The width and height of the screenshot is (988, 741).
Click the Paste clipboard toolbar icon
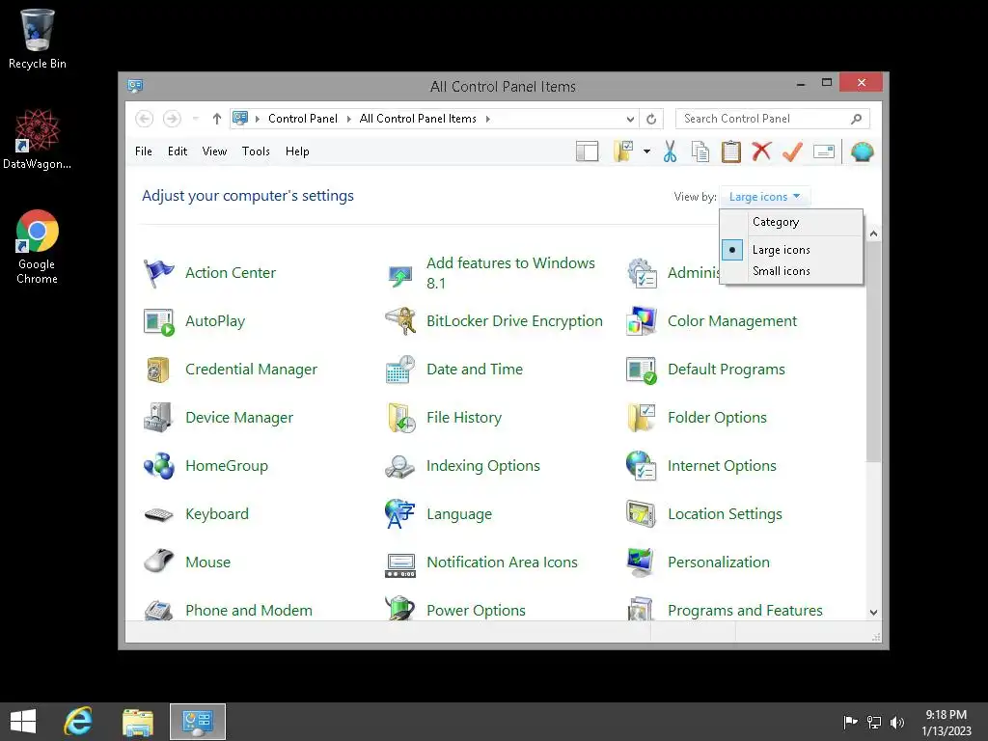[x=731, y=151]
